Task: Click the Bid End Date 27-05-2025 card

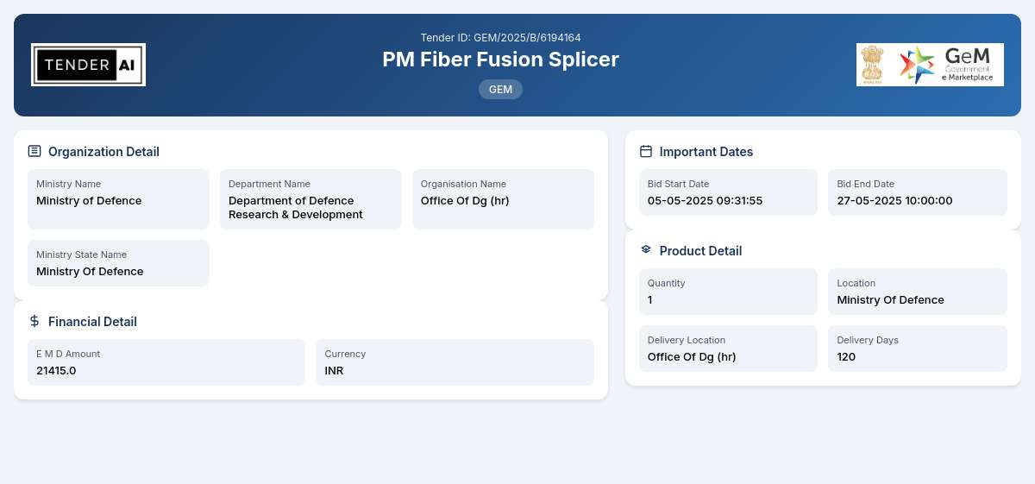Action: click(918, 192)
